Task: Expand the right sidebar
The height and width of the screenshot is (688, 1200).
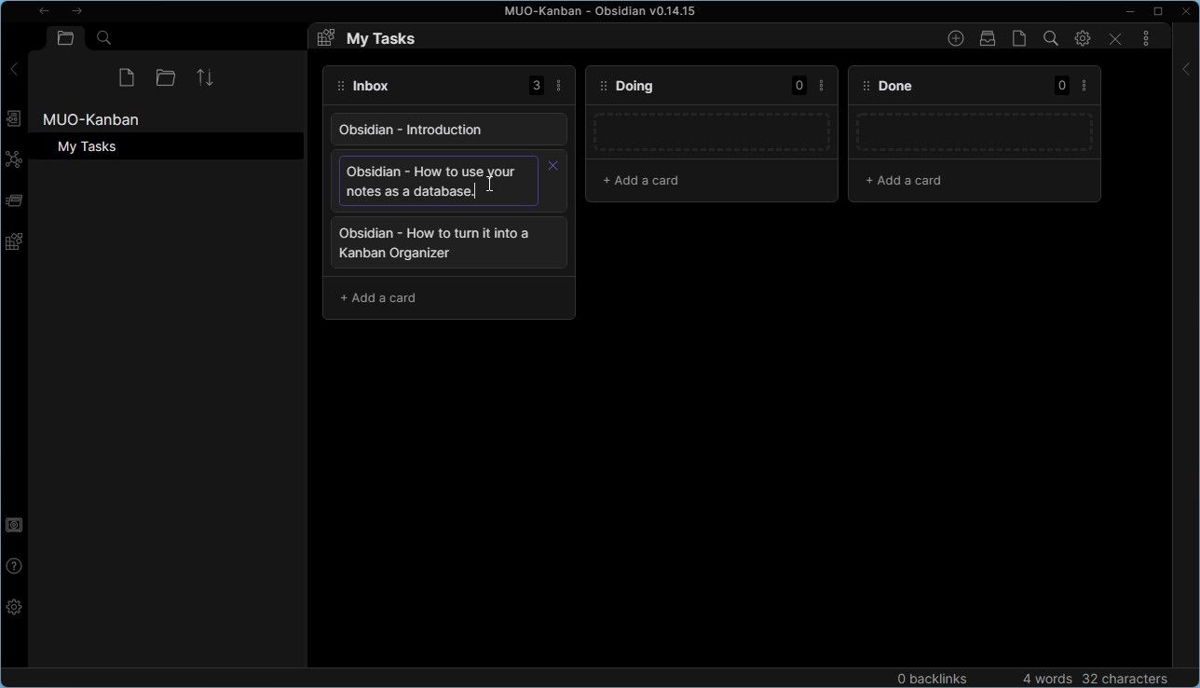Action: tap(1186, 69)
